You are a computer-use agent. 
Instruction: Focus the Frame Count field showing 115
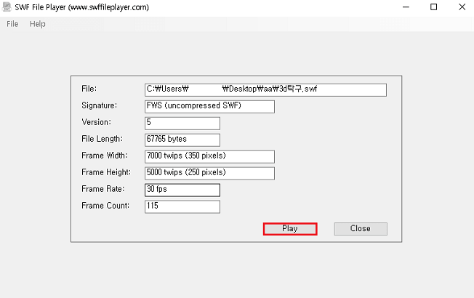[x=182, y=206]
